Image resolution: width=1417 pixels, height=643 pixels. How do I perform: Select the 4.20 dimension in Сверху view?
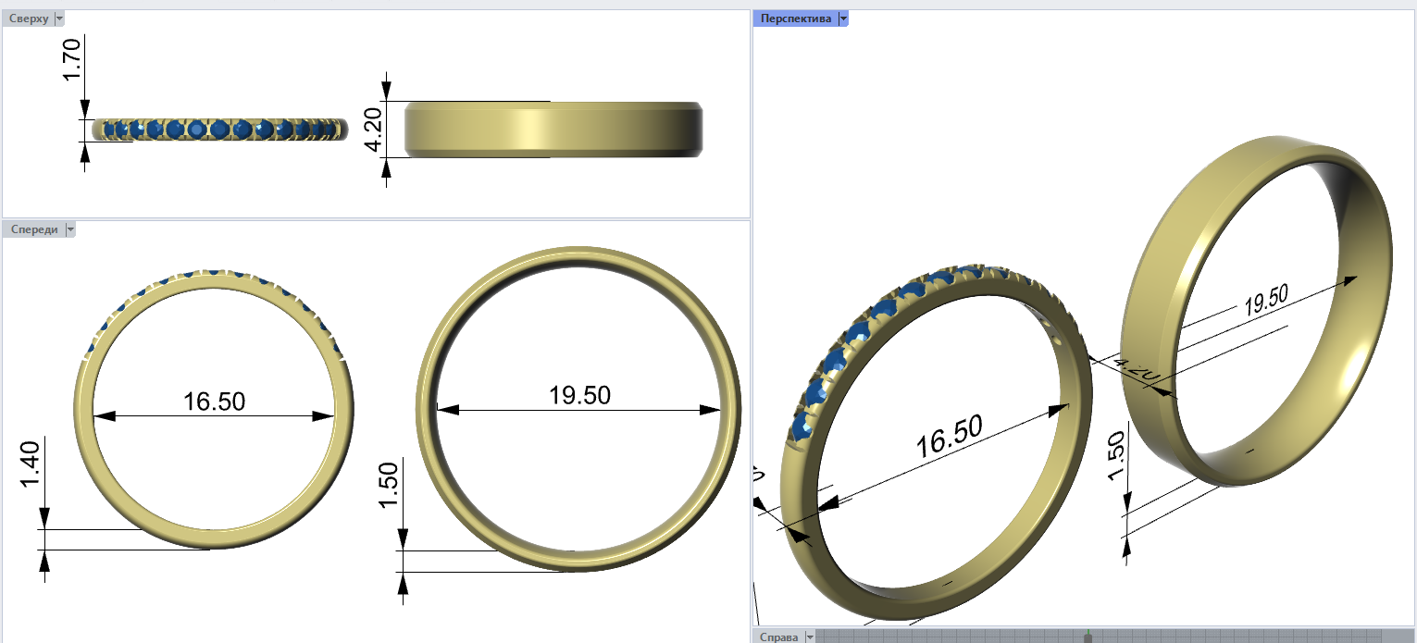tap(373, 130)
